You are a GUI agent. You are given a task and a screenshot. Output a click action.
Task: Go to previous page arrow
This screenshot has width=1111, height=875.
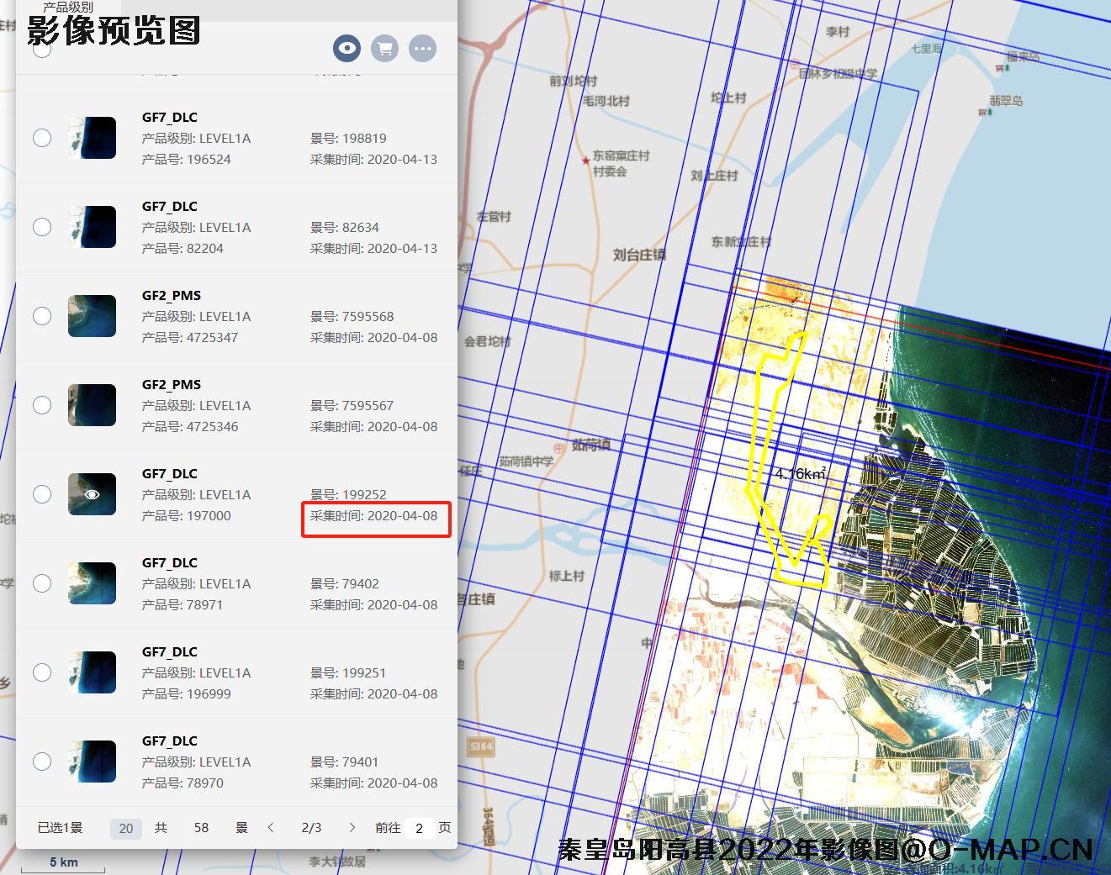(x=271, y=828)
